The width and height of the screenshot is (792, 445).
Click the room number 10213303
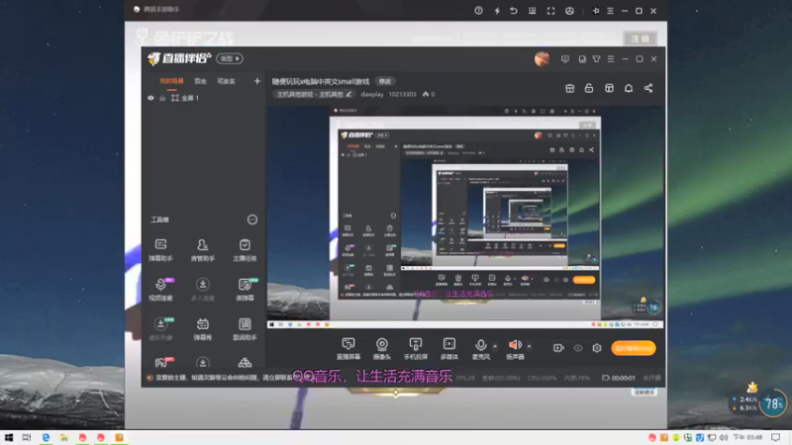[x=402, y=94]
